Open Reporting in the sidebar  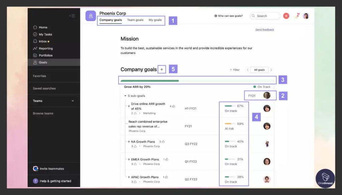click(x=43, y=48)
